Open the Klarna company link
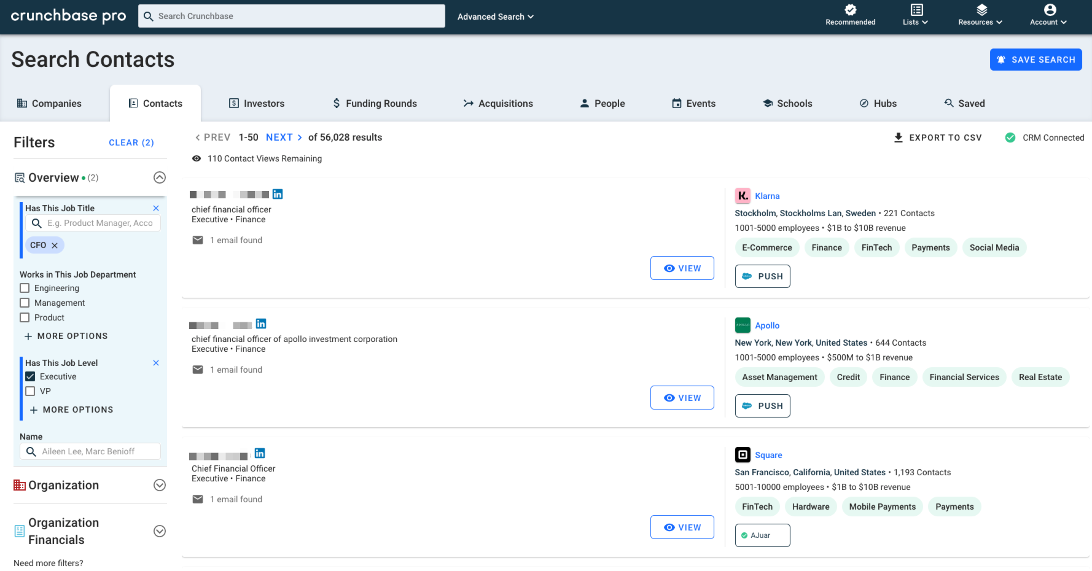 pos(767,196)
